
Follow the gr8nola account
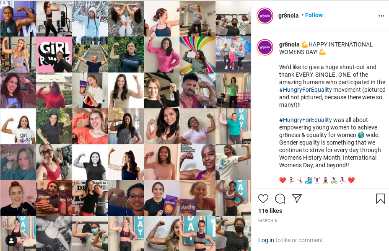[314, 15]
